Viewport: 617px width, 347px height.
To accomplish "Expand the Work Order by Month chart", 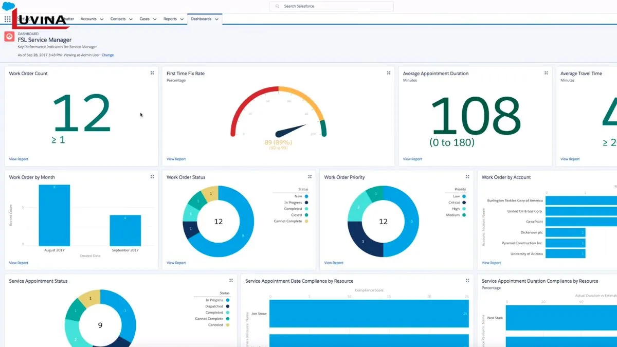I will tap(152, 177).
